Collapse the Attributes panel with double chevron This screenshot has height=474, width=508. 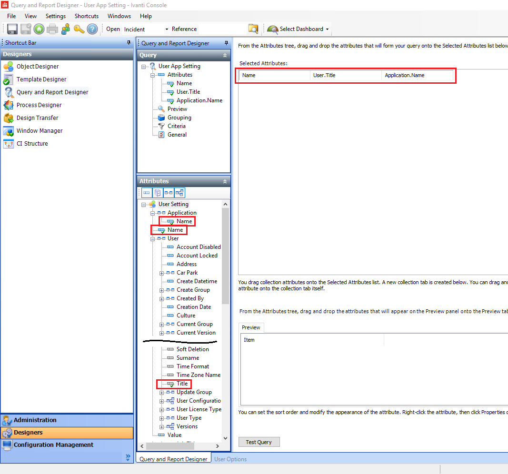225,181
